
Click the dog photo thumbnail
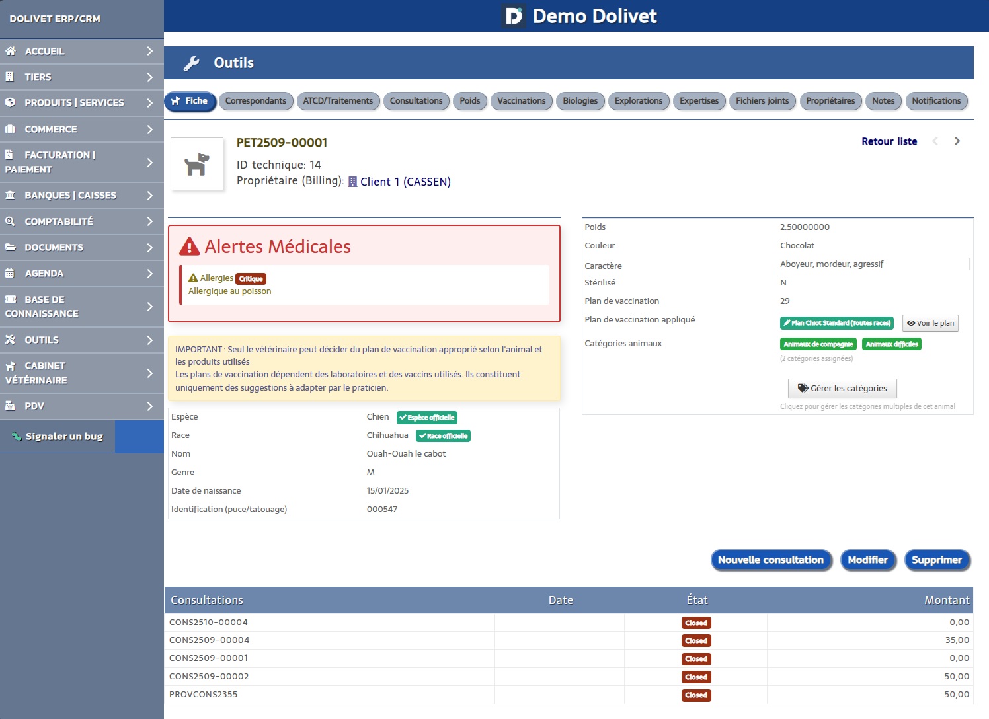point(197,164)
